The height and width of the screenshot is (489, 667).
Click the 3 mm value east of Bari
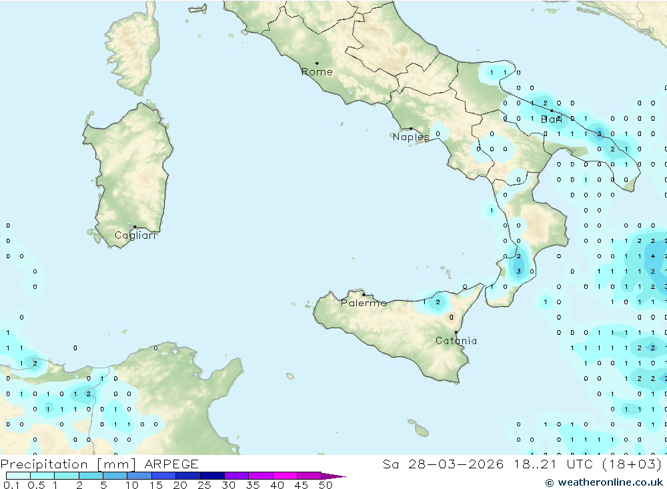click(x=599, y=134)
